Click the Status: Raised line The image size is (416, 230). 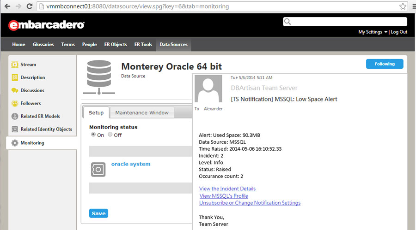click(215, 170)
